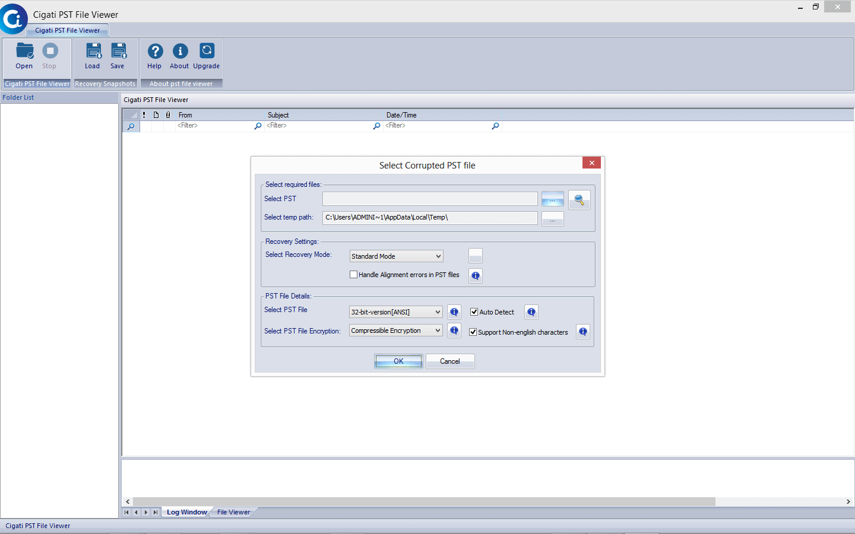Click the temp path input field
This screenshot has width=855, height=534.
click(430, 218)
